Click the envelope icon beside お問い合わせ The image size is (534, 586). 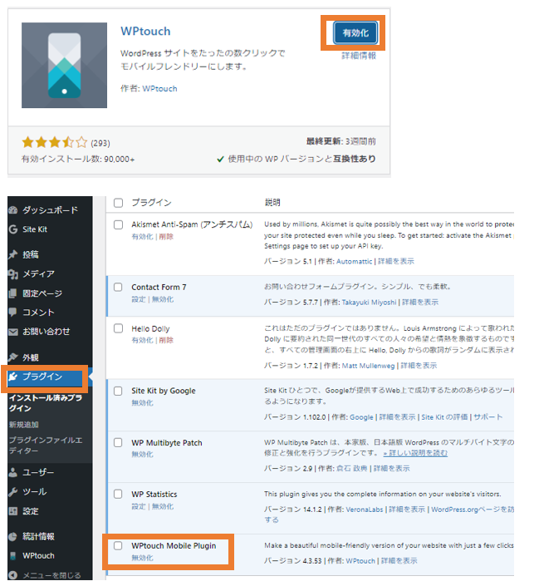coord(12,332)
